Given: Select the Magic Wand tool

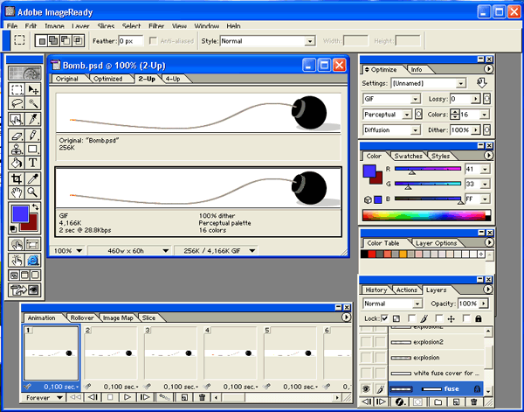Looking at the screenshot, I should 33,103.
